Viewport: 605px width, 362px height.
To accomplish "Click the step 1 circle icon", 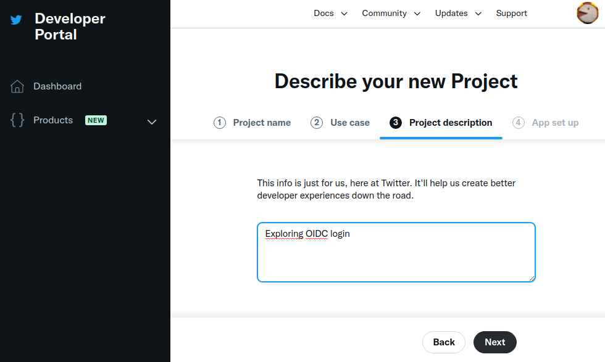I will click(220, 123).
